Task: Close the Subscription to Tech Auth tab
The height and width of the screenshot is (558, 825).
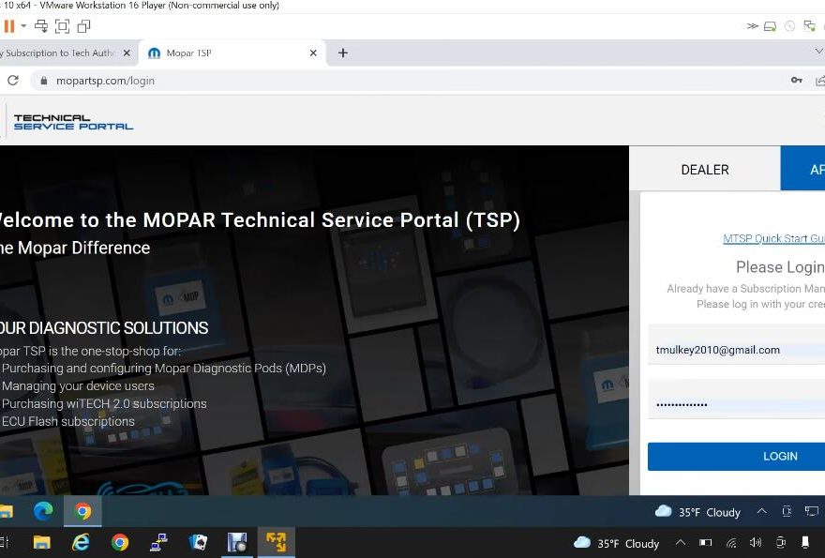Action: coord(127,53)
